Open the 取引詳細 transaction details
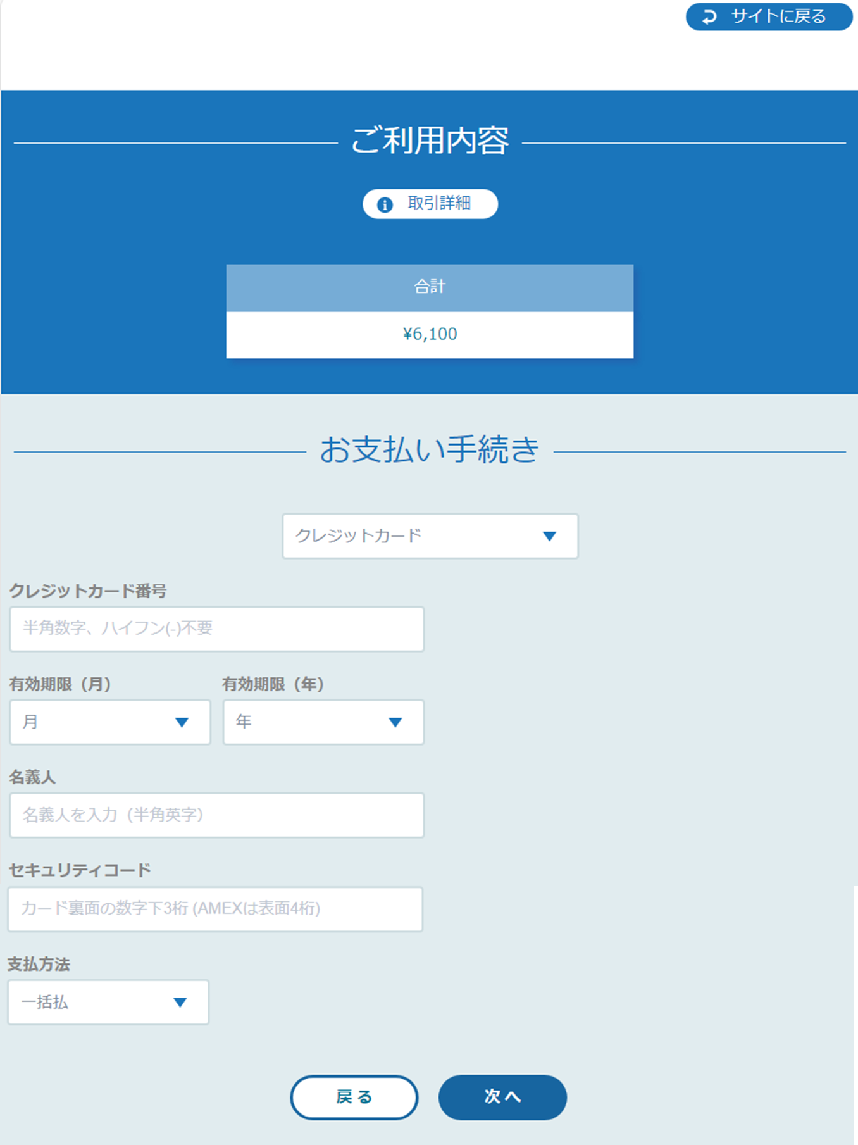This screenshot has height=1145, width=858. pyautogui.click(x=430, y=204)
